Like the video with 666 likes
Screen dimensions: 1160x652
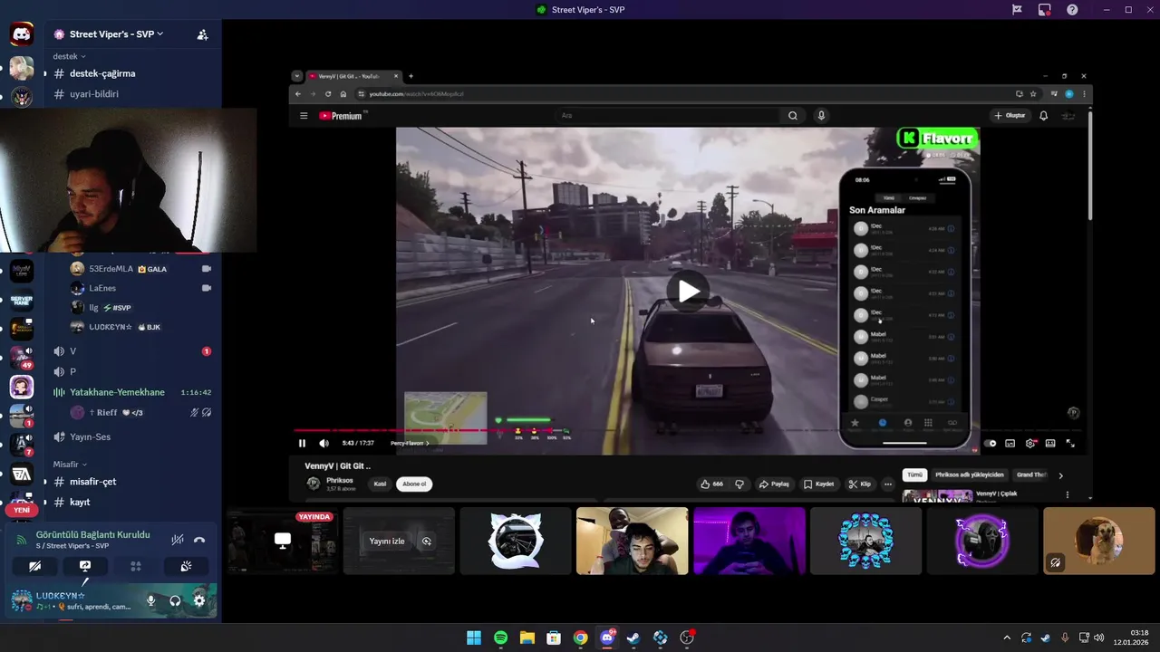712,484
